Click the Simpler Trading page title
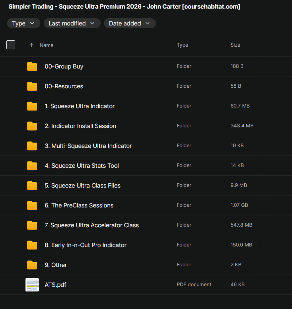Screen dimensions: 292x309 (124, 7)
